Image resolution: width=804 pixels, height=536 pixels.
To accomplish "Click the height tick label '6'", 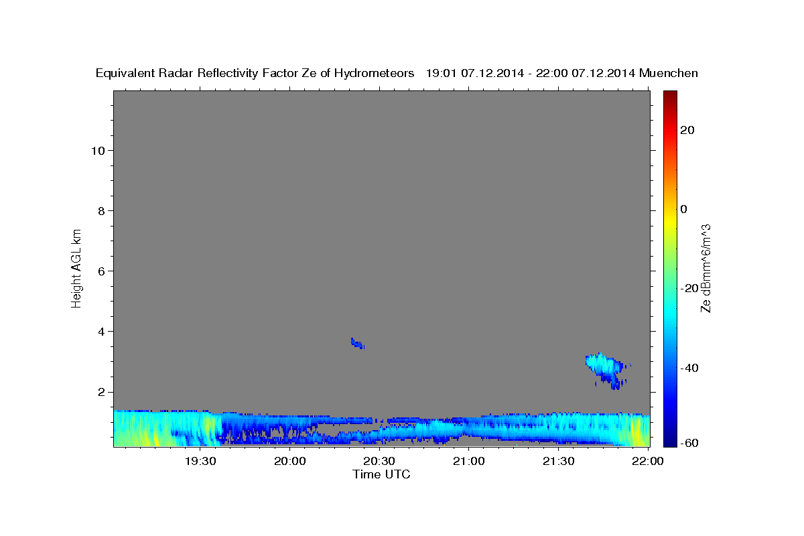I will click(x=102, y=271).
